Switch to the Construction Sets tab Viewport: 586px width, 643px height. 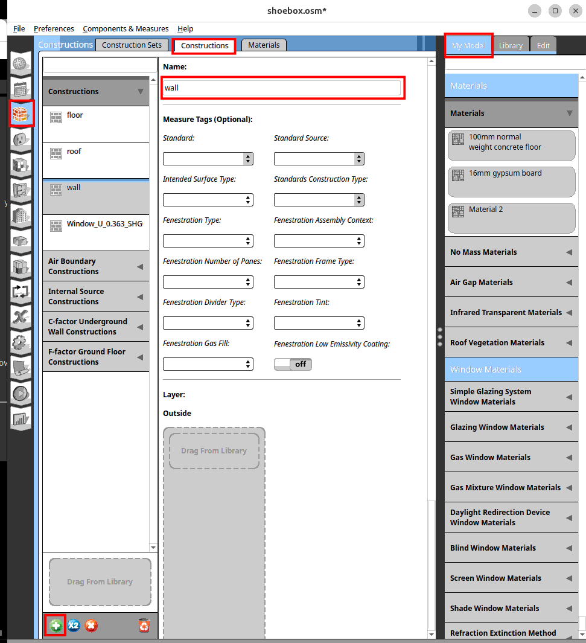click(132, 45)
